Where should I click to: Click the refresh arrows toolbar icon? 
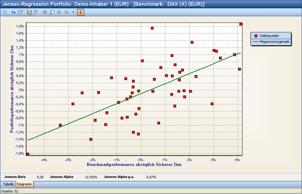pyautogui.click(x=14, y=12)
